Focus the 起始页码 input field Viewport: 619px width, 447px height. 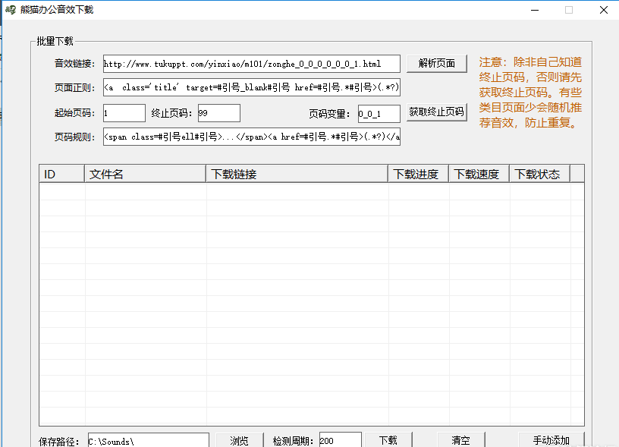coord(124,113)
